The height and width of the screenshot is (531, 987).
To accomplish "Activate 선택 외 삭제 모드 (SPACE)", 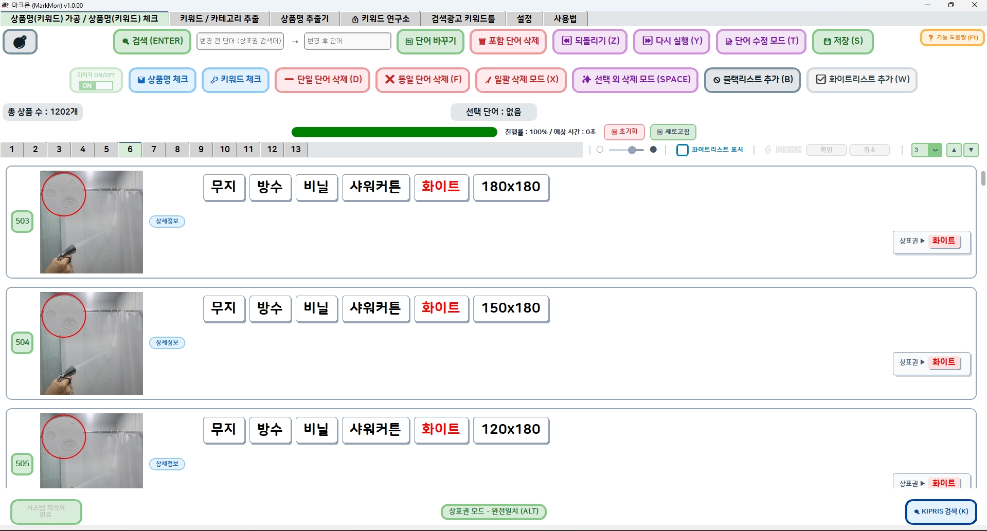I will [x=634, y=80].
